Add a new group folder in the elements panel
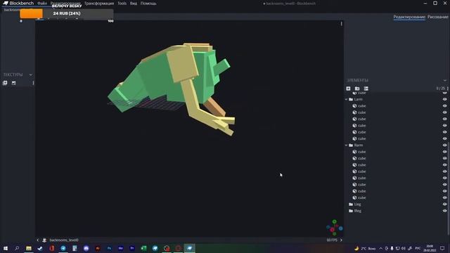The height and width of the screenshot is (253, 450). (357, 89)
